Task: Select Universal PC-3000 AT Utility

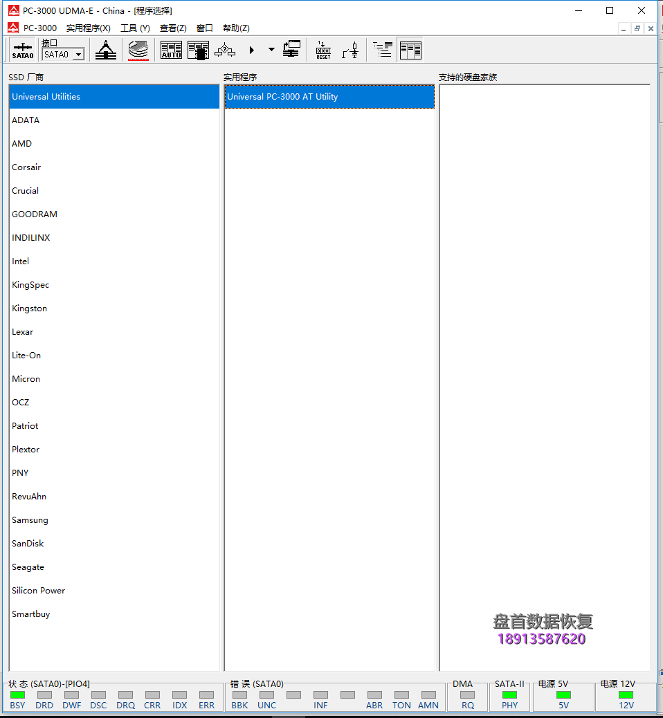Action: pyautogui.click(x=329, y=97)
